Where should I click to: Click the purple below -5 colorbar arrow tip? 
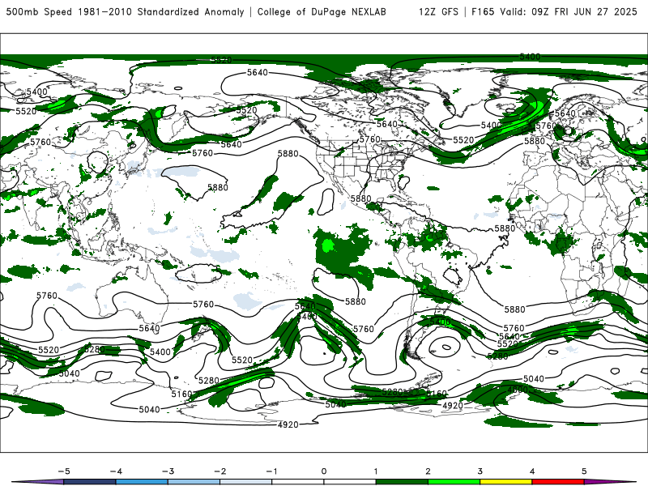point(37,482)
